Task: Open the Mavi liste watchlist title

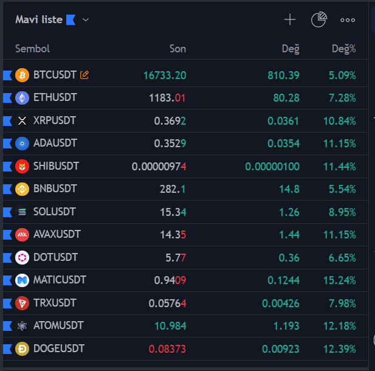Action: coord(39,19)
